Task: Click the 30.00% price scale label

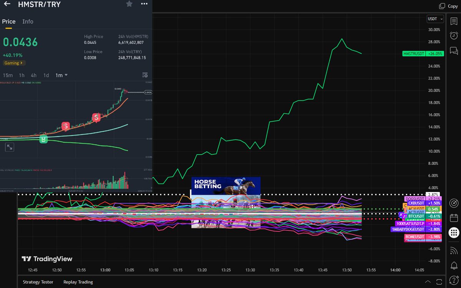Action: 434,30
